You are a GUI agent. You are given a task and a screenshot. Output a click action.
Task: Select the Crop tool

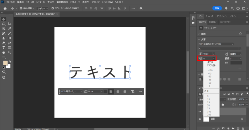tap(10, 24)
